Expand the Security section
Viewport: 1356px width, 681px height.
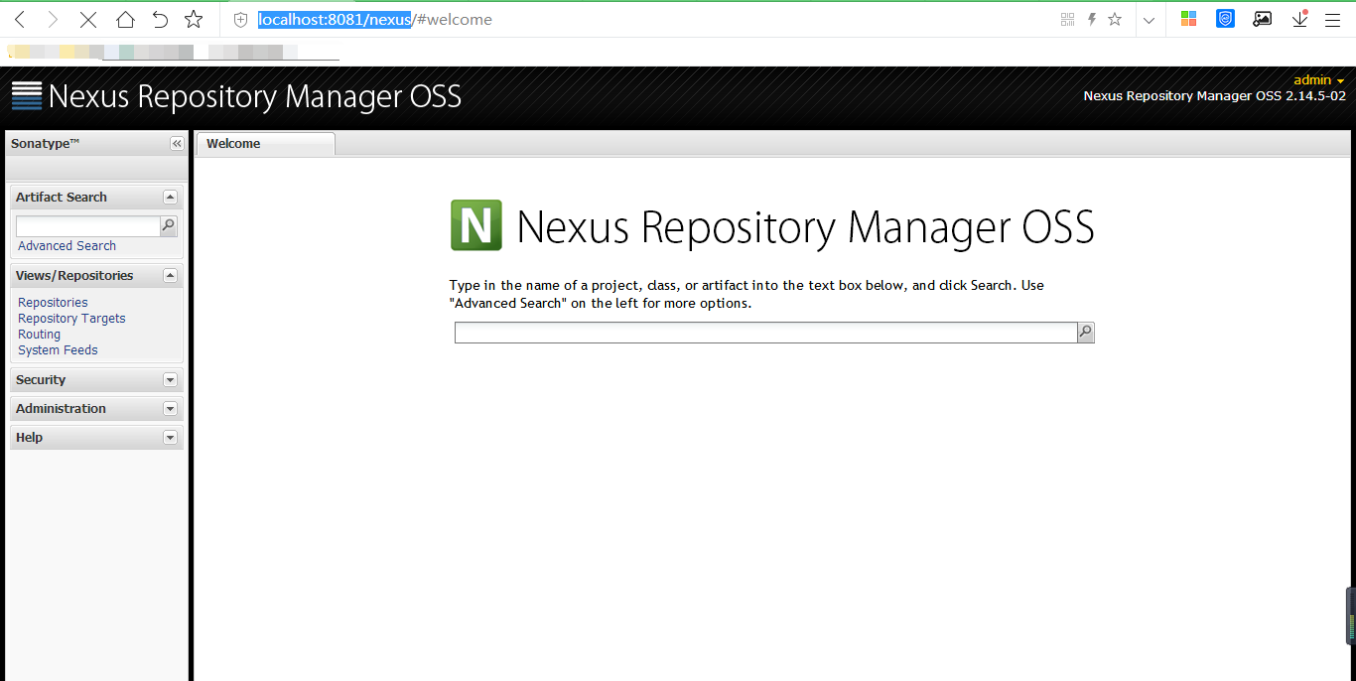tap(170, 379)
